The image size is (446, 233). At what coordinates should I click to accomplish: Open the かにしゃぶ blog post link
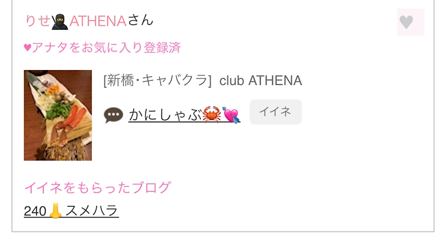184,115
